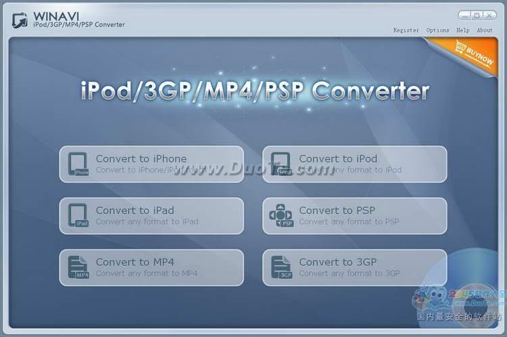Viewport: 507px width, 337px height.
Task: Click the iPod device icon
Action: tap(281, 164)
